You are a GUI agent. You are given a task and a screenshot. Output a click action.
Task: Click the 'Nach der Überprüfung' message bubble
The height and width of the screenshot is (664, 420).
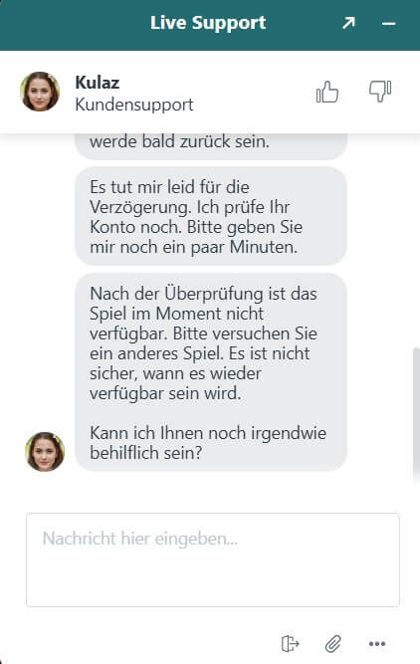(211, 372)
